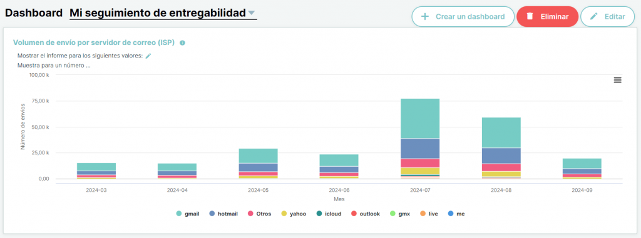641x238 pixels.
Task: Toggle hotmail series in legend
Action: coord(223,214)
